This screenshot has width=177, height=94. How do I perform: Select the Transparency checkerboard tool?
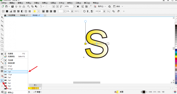[2, 71]
